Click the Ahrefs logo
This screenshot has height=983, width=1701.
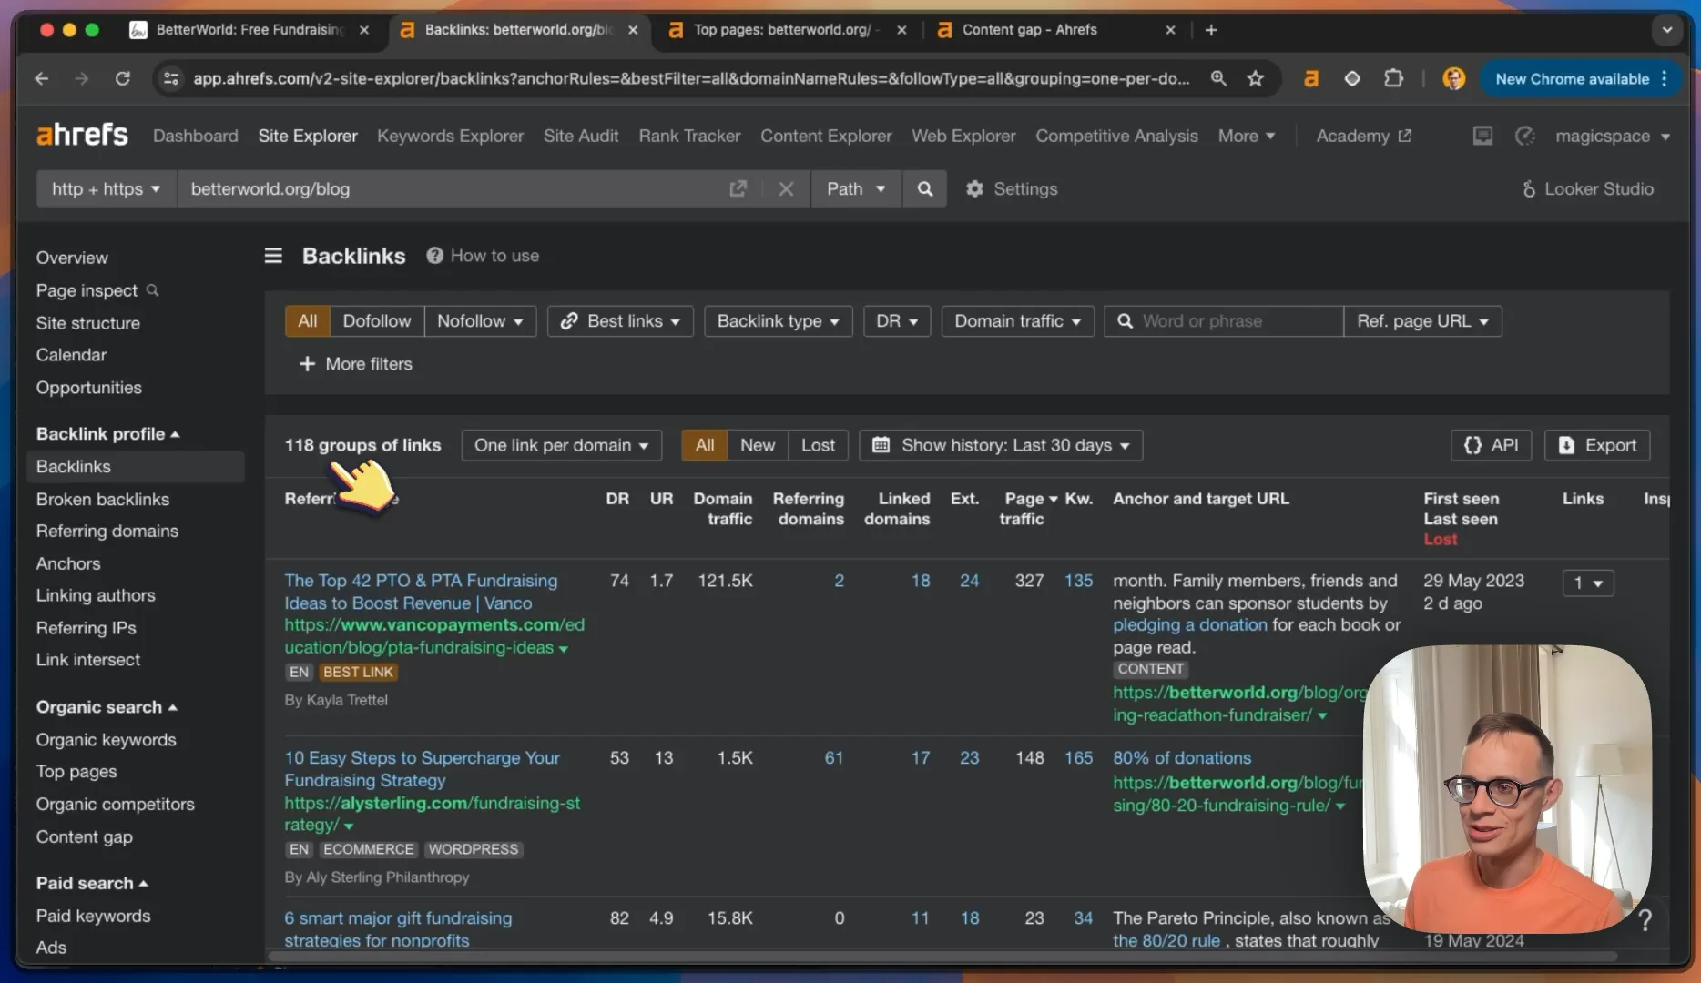(x=82, y=136)
